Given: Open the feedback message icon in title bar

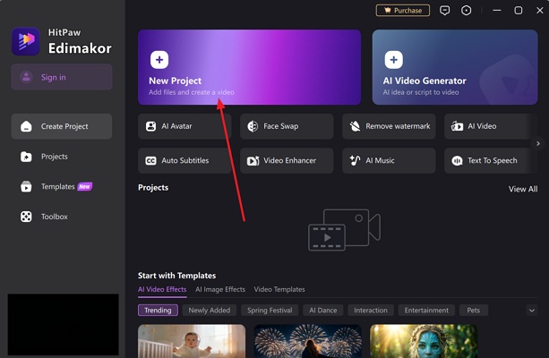Looking at the screenshot, I should [x=445, y=11].
